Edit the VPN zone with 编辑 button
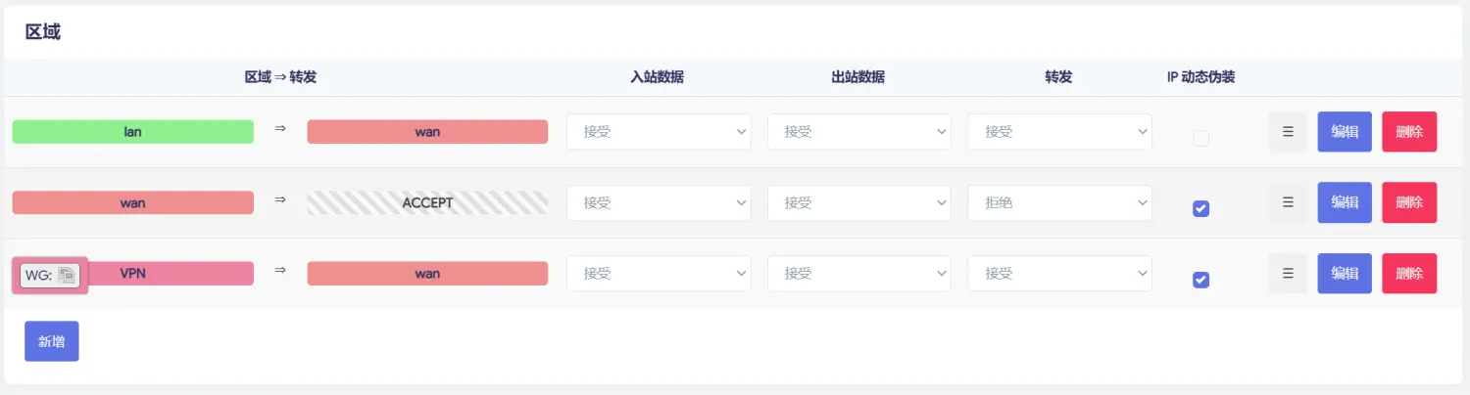The height and width of the screenshot is (395, 1470). tap(1345, 274)
